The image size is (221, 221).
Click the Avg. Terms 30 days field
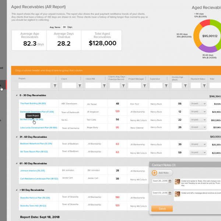coord(64,27)
